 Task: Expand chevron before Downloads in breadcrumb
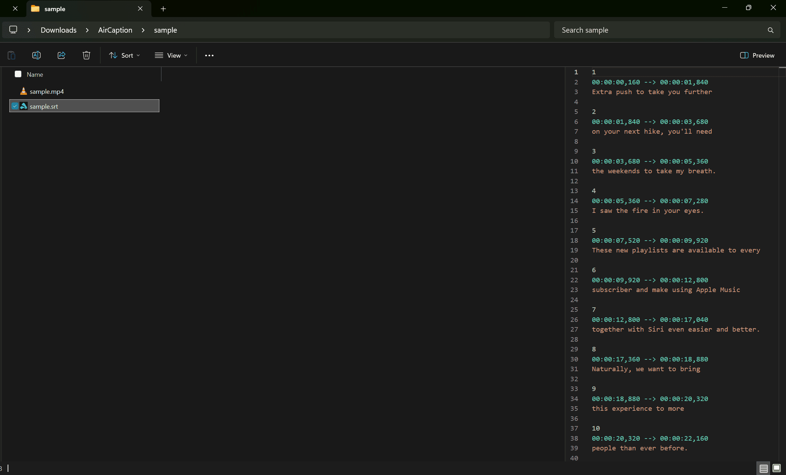(x=29, y=30)
